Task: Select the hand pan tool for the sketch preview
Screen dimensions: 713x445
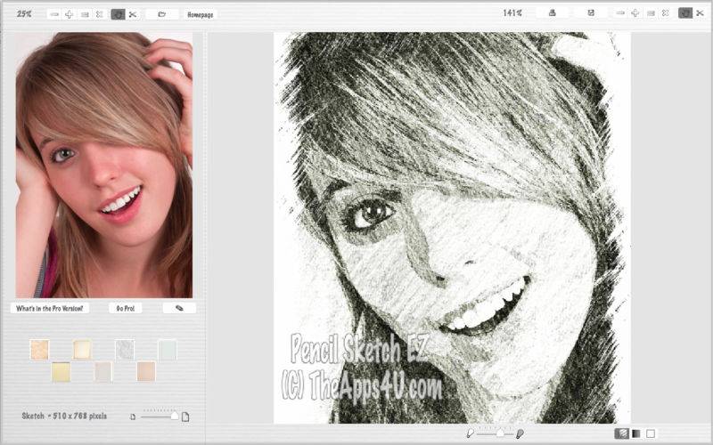Action: click(x=684, y=13)
